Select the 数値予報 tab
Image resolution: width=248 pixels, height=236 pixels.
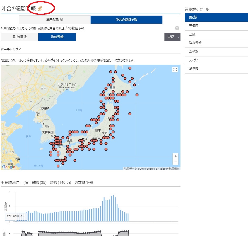click(57, 37)
